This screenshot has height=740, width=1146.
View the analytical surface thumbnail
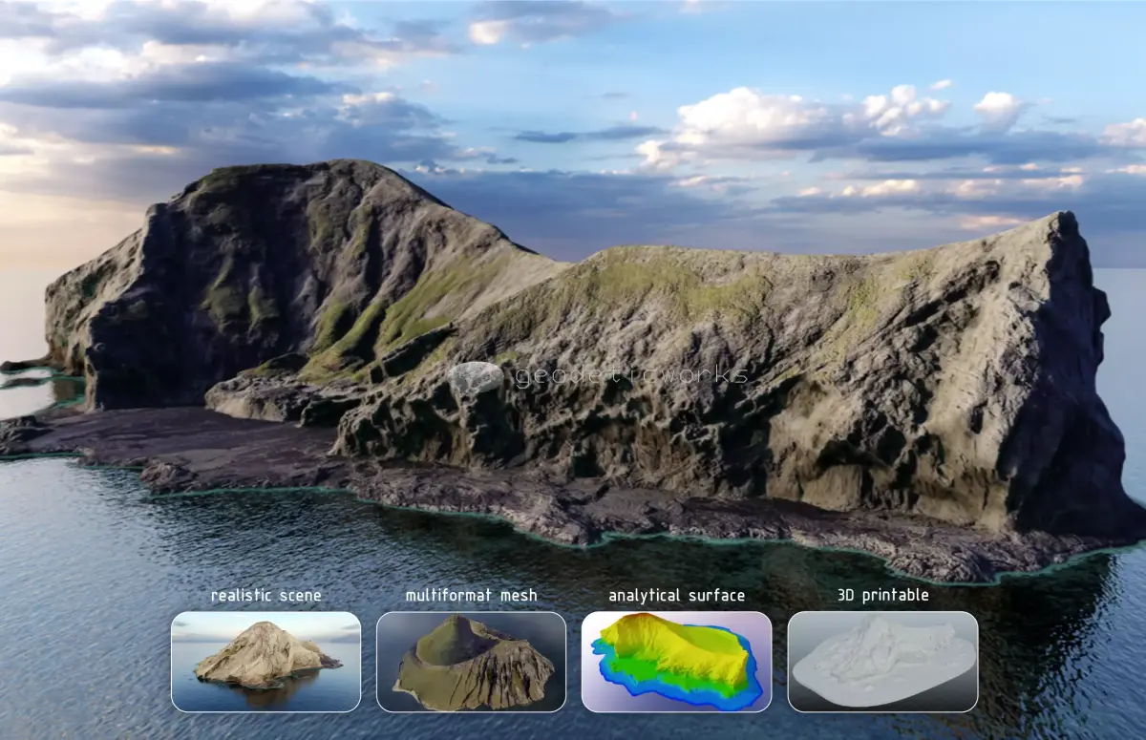click(677, 662)
